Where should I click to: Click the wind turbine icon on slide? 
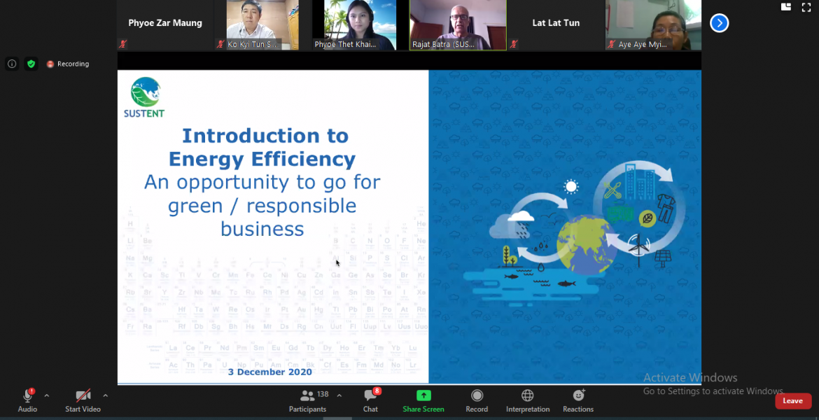(638, 250)
